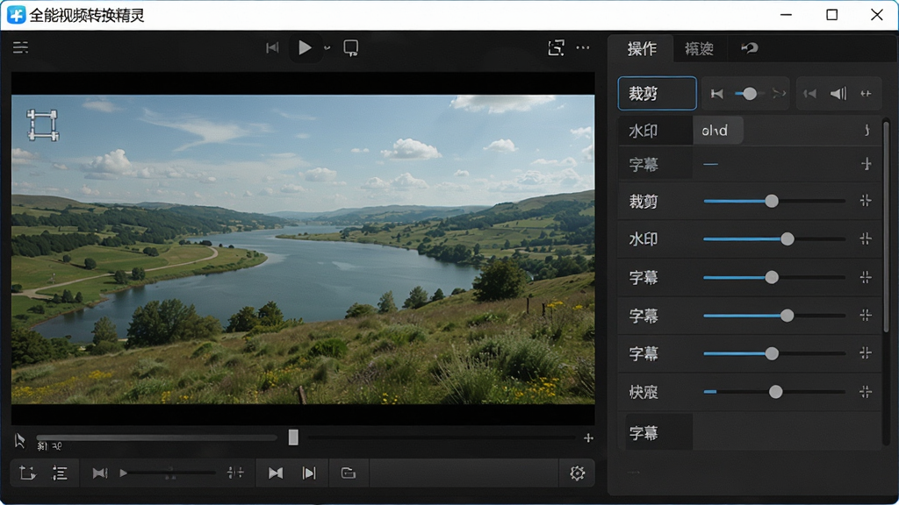This screenshot has width=899, height=505.
Task: Select the blue-outlined 裁剪 button
Action: coord(657,93)
